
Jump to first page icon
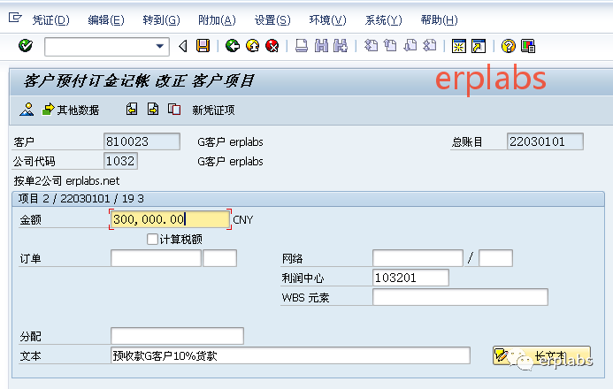pyautogui.click(x=371, y=46)
